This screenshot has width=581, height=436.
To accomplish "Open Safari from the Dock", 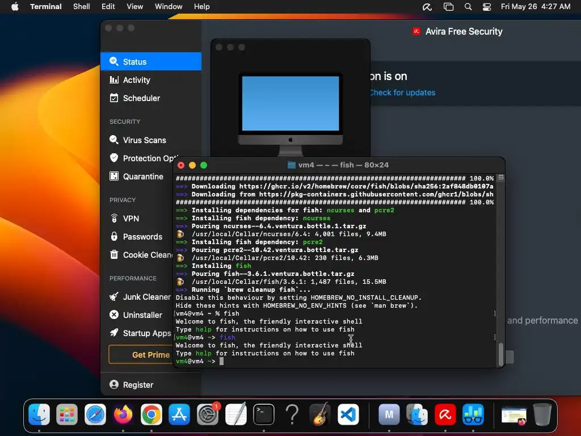I will click(95, 414).
